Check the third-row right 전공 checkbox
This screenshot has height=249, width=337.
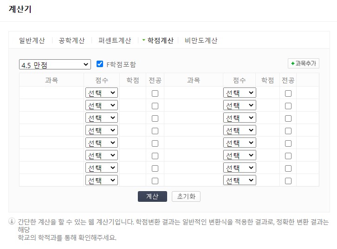(x=288, y=118)
